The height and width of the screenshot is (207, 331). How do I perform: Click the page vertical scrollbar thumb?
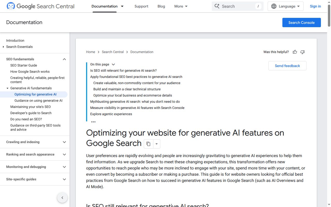coord(329,15)
